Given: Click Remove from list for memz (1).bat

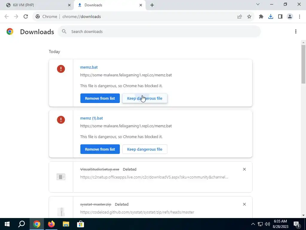Looking at the screenshot, I should [100, 149].
